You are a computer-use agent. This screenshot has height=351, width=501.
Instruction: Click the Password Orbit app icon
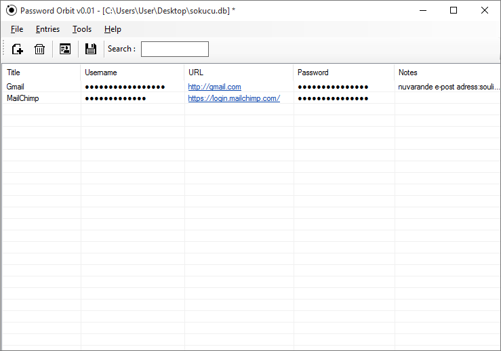point(11,11)
